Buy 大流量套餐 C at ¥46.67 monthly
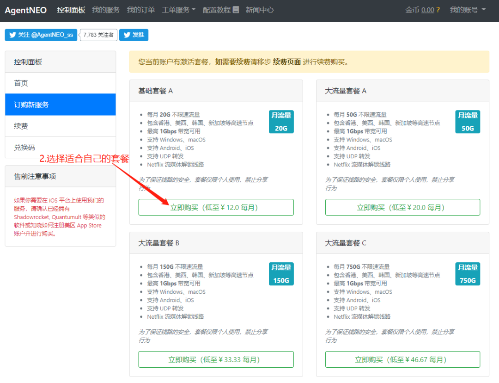 point(402,359)
